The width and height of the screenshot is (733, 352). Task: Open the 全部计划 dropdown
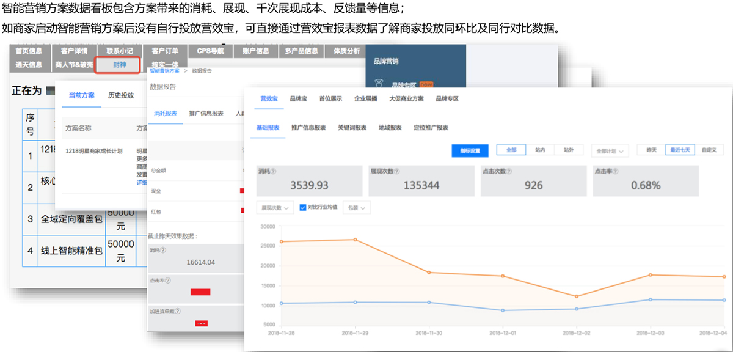point(610,150)
